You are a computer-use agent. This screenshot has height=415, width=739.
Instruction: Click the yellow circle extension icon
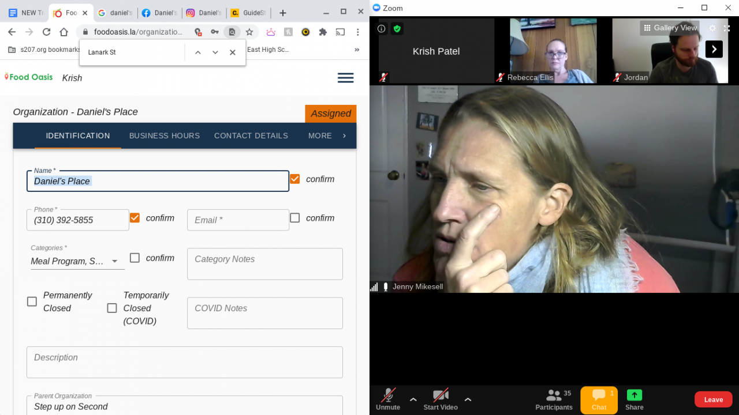pyautogui.click(x=305, y=32)
